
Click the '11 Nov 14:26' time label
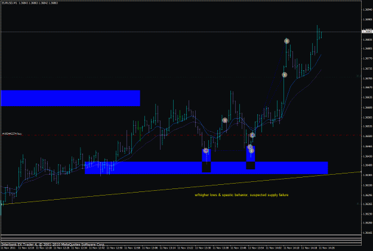(x=327, y=248)
